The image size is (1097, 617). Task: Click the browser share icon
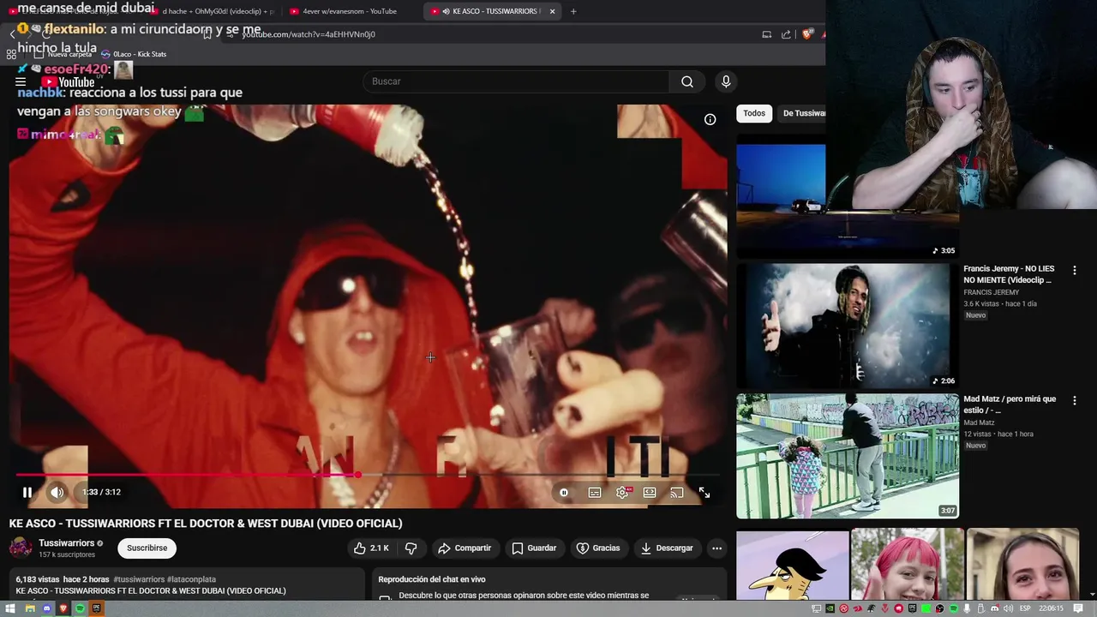[786, 34]
